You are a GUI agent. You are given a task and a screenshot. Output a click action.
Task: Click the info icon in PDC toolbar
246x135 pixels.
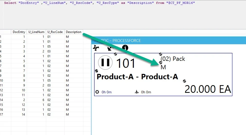(125, 48)
